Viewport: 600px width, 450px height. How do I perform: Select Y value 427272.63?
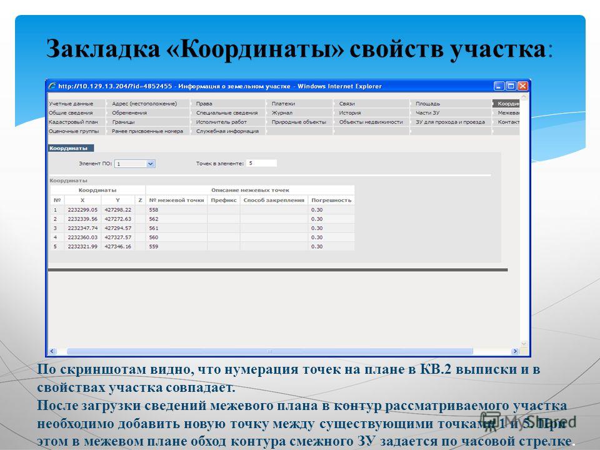pyautogui.click(x=118, y=219)
